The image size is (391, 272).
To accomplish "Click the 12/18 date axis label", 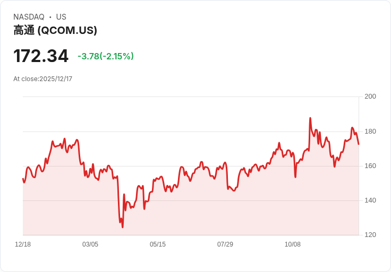I will [x=23, y=244].
